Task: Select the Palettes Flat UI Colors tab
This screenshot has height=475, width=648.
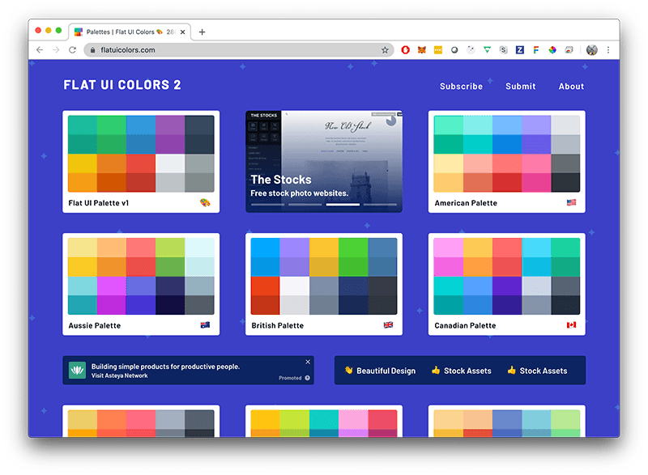Action: [130, 32]
